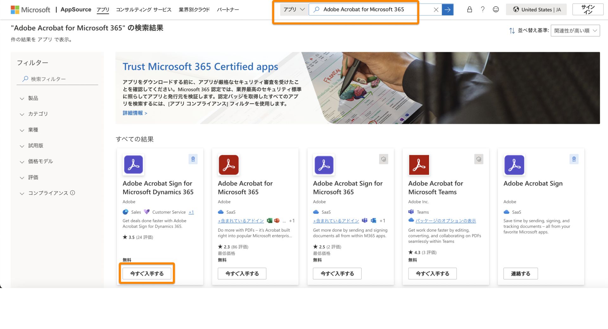This screenshot has height=329, width=608.
Task: Click Adobe Acrobat Sign for Microsoft 365 icon
Action: [x=324, y=165]
